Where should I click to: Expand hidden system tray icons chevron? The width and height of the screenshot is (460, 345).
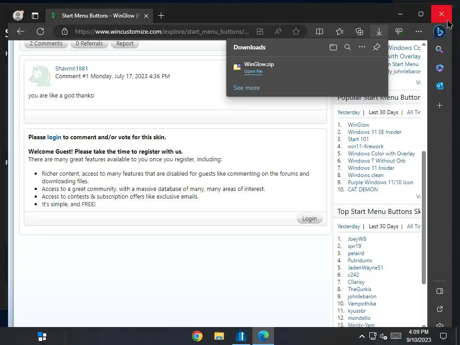(362, 336)
